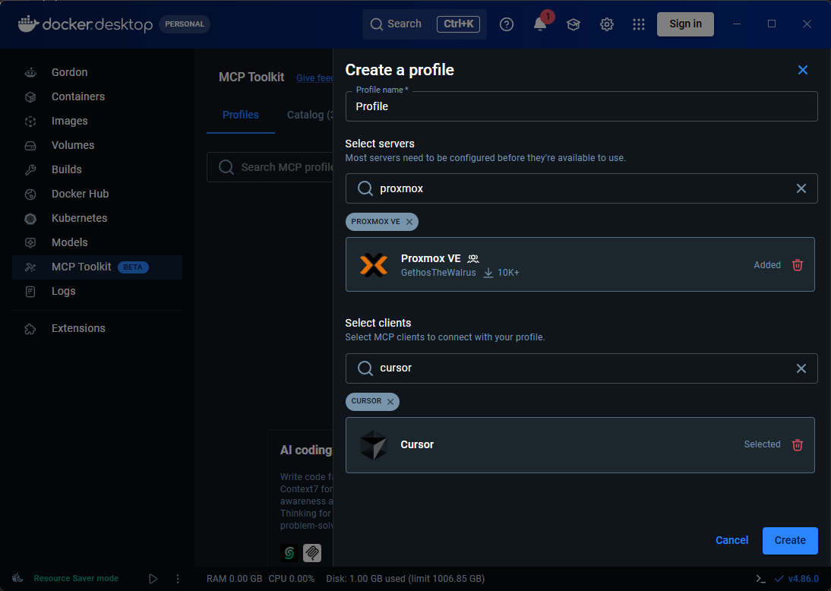This screenshot has height=591, width=831.
Task: Click the Docker whale logo
Action: (x=28, y=24)
